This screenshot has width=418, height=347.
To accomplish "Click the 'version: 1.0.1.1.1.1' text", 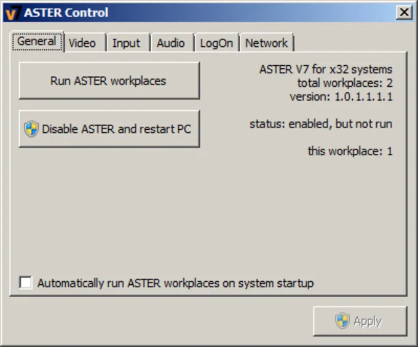I will click(x=341, y=97).
